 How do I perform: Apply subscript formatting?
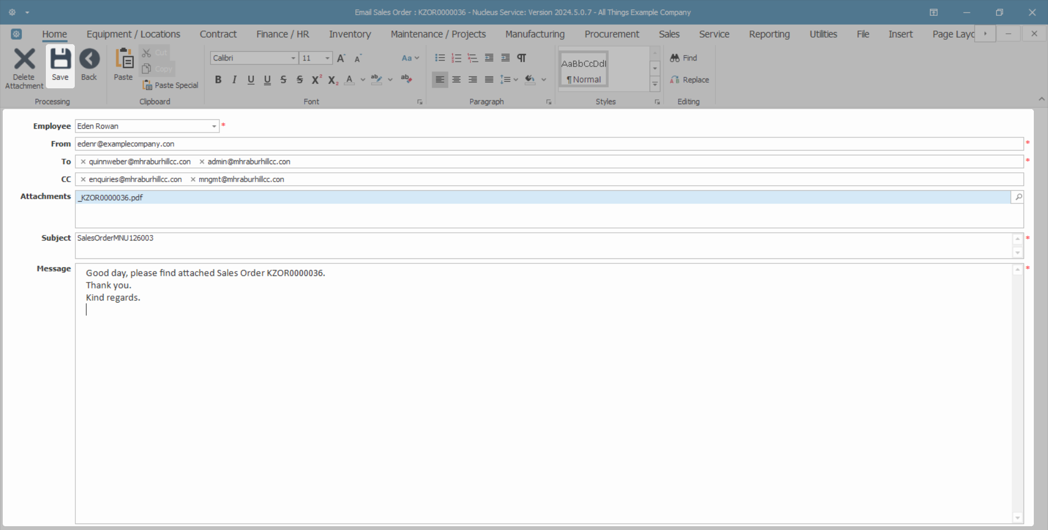click(333, 80)
